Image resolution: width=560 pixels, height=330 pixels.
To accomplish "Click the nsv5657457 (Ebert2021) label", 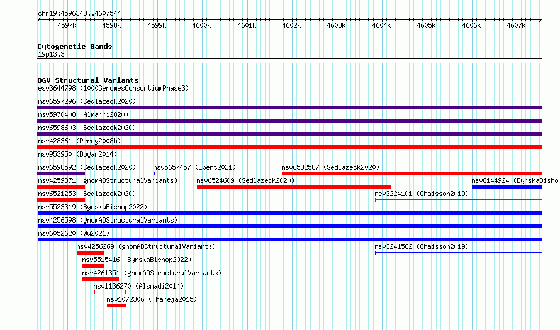I will click(x=194, y=167).
